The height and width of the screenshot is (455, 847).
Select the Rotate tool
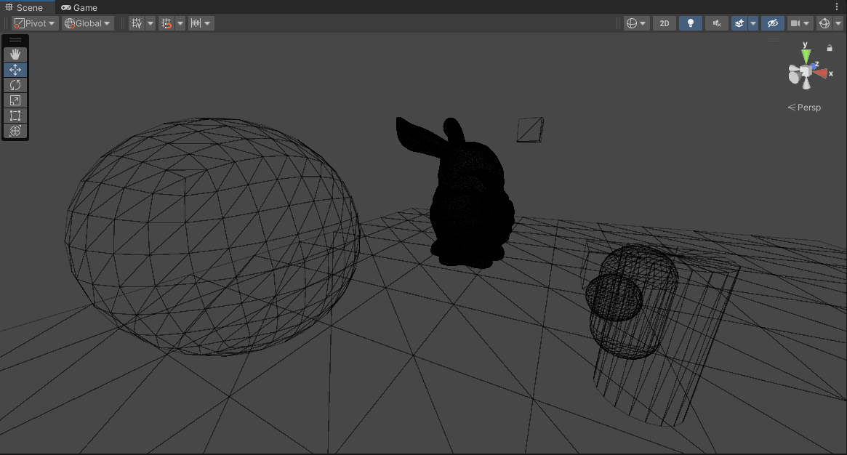point(15,85)
